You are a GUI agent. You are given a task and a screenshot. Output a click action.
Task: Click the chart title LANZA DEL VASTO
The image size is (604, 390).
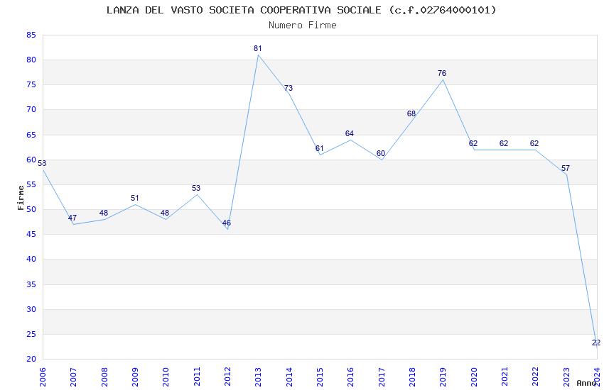pyautogui.click(x=301, y=10)
